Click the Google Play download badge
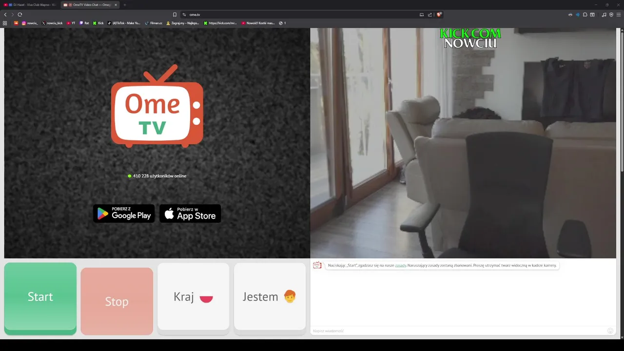The width and height of the screenshot is (624, 351). (x=124, y=214)
